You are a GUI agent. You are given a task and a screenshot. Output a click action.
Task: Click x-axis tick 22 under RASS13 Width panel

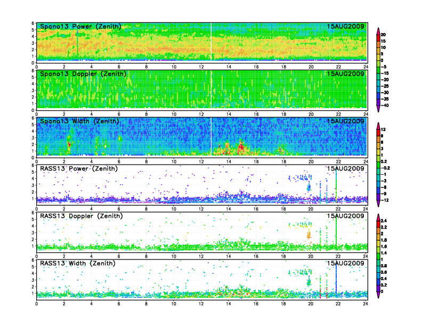pyautogui.click(x=338, y=304)
